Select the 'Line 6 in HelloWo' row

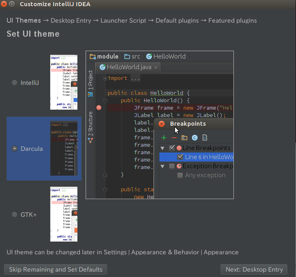(196, 157)
